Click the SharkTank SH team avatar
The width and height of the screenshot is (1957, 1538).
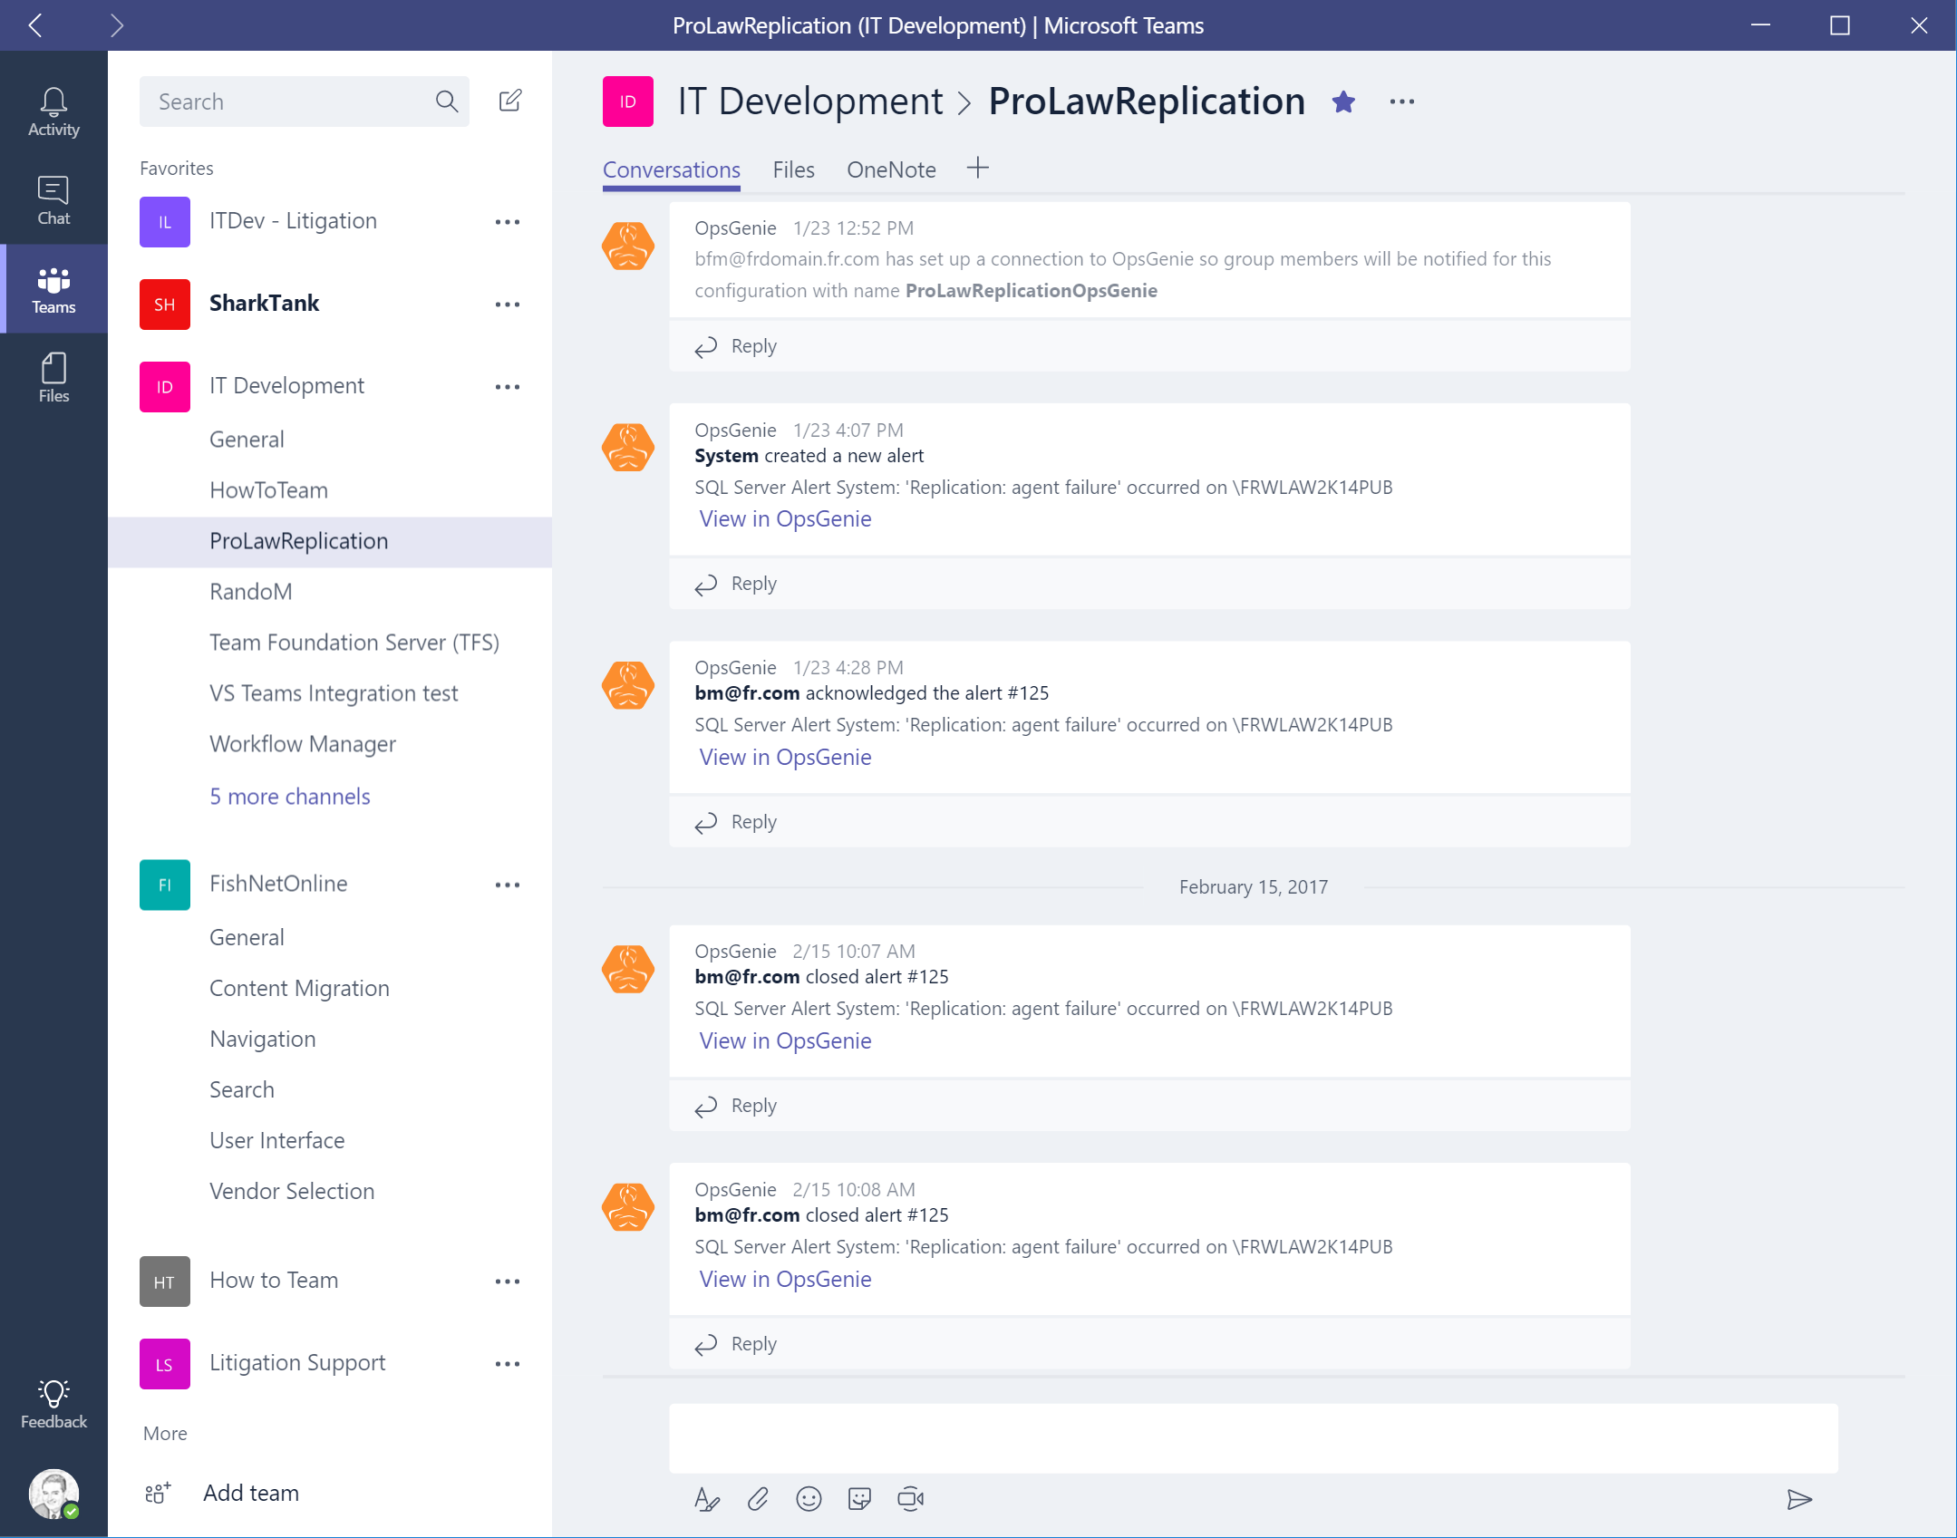pos(165,305)
